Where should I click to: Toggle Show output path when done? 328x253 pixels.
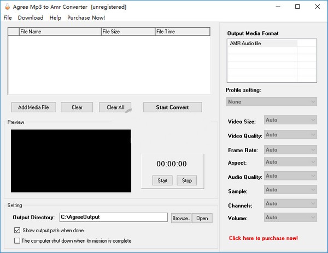(x=17, y=231)
